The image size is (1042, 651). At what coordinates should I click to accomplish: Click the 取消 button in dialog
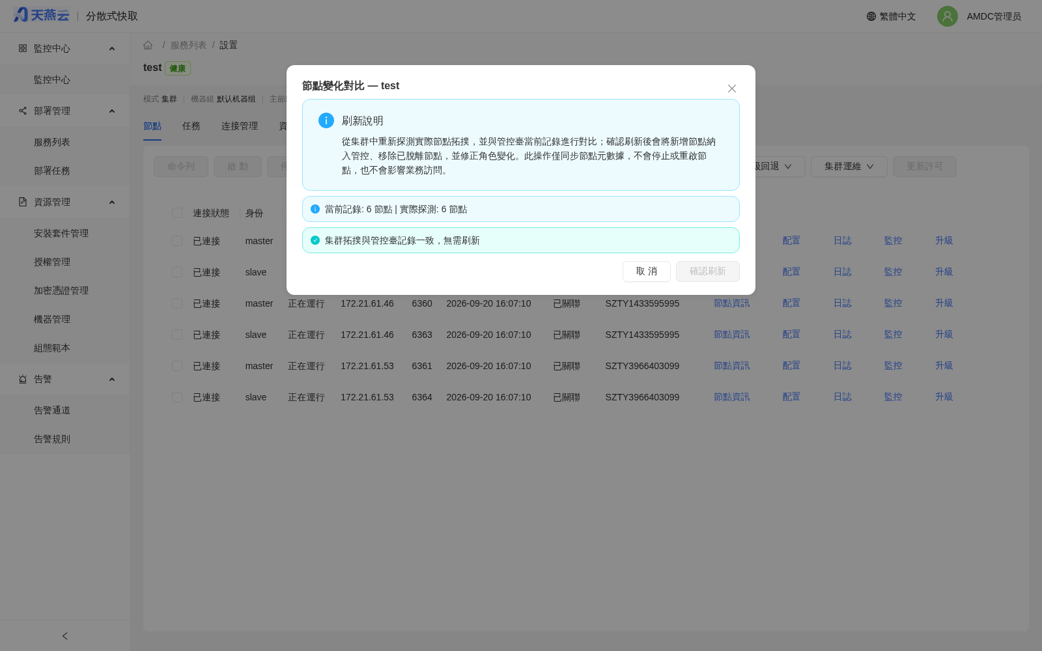(x=647, y=271)
